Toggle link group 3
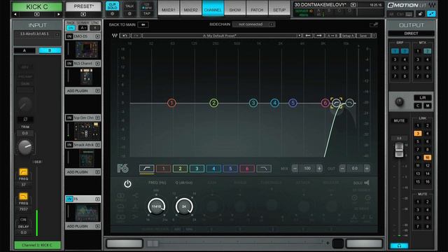 click(417, 134)
